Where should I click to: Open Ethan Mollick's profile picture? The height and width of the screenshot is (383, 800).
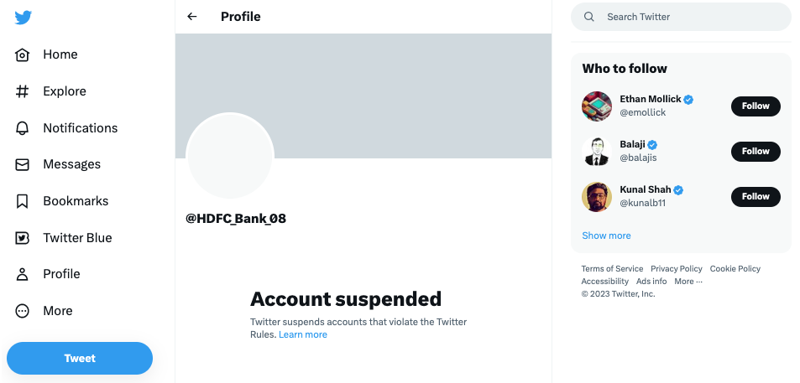[x=596, y=106]
